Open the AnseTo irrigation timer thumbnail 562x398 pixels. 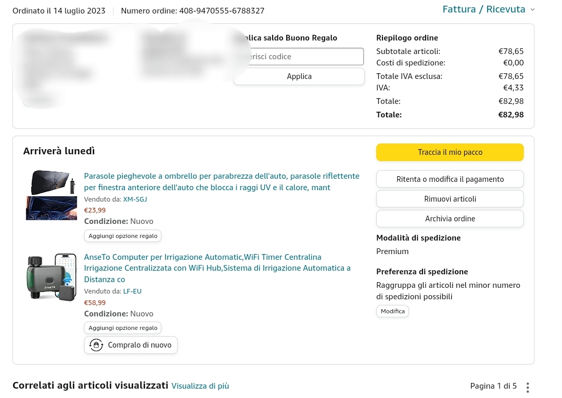tap(52, 277)
